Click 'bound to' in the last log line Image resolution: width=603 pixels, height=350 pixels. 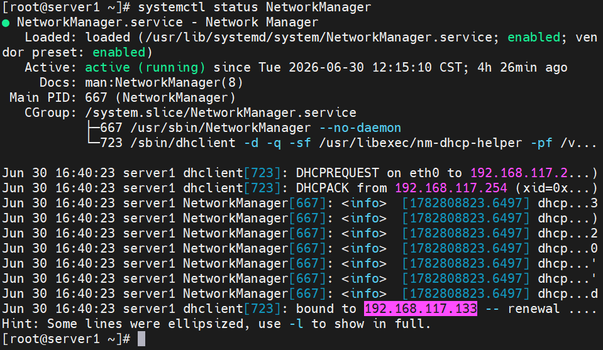[326, 309]
